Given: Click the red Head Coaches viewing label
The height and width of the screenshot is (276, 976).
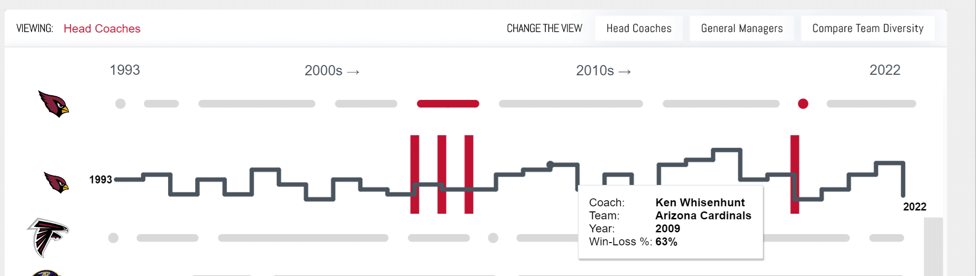Looking at the screenshot, I should pyautogui.click(x=102, y=28).
